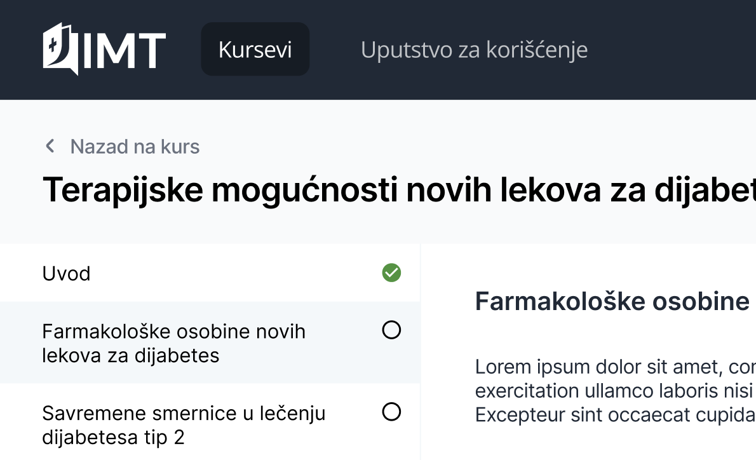The height and width of the screenshot is (460, 756).
Task: Open the Kursevi navigation tab
Action: [255, 50]
